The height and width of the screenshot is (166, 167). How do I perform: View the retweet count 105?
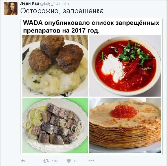(x=55, y=161)
